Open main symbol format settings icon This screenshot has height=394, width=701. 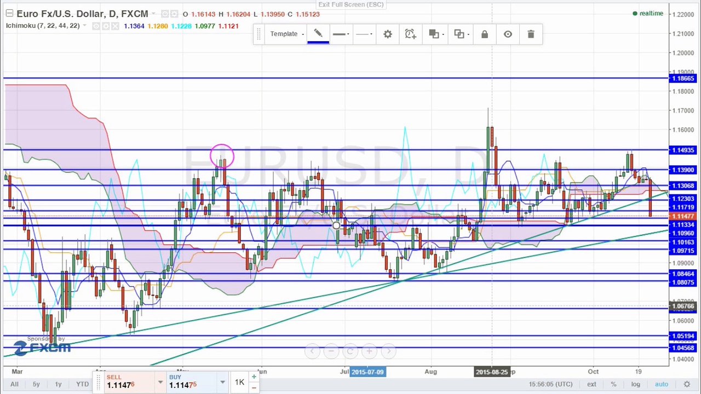(x=174, y=14)
